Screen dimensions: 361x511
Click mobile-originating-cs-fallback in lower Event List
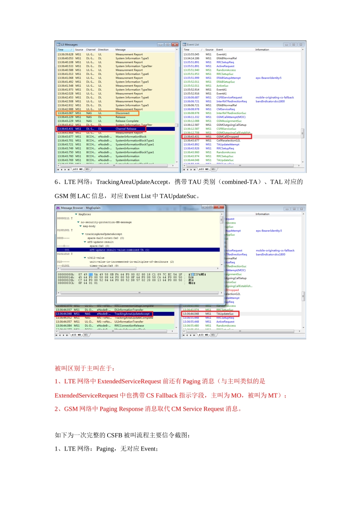point(275,251)
